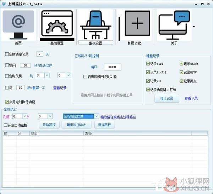Expand 运行指定软件 action dropdown
Screen dimensions: 213x194
point(97,116)
